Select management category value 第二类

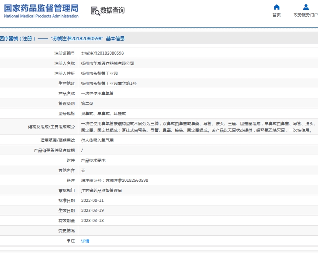point(87,104)
